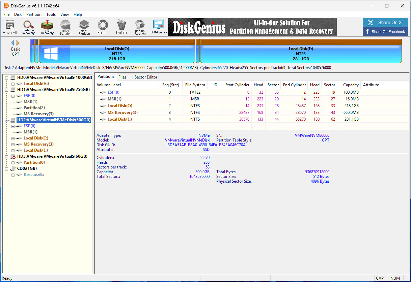Click the Save All toolbar icon
Screen dimensions: 411x282
(x=10, y=27)
